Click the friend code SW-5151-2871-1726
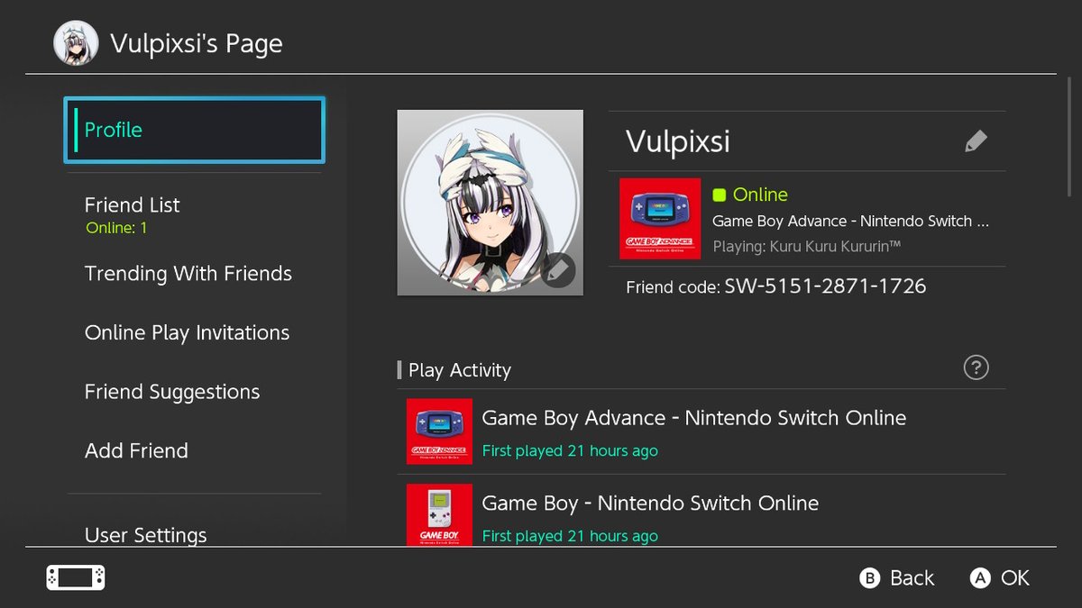The image size is (1082, 608). [x=827, y=286]
